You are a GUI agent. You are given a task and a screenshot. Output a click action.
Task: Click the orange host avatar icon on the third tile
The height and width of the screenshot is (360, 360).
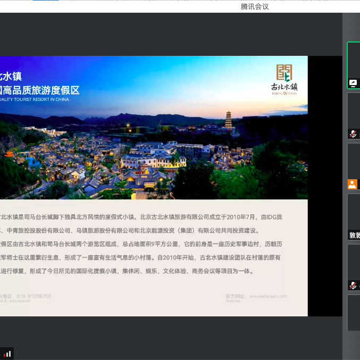(353, 184)
